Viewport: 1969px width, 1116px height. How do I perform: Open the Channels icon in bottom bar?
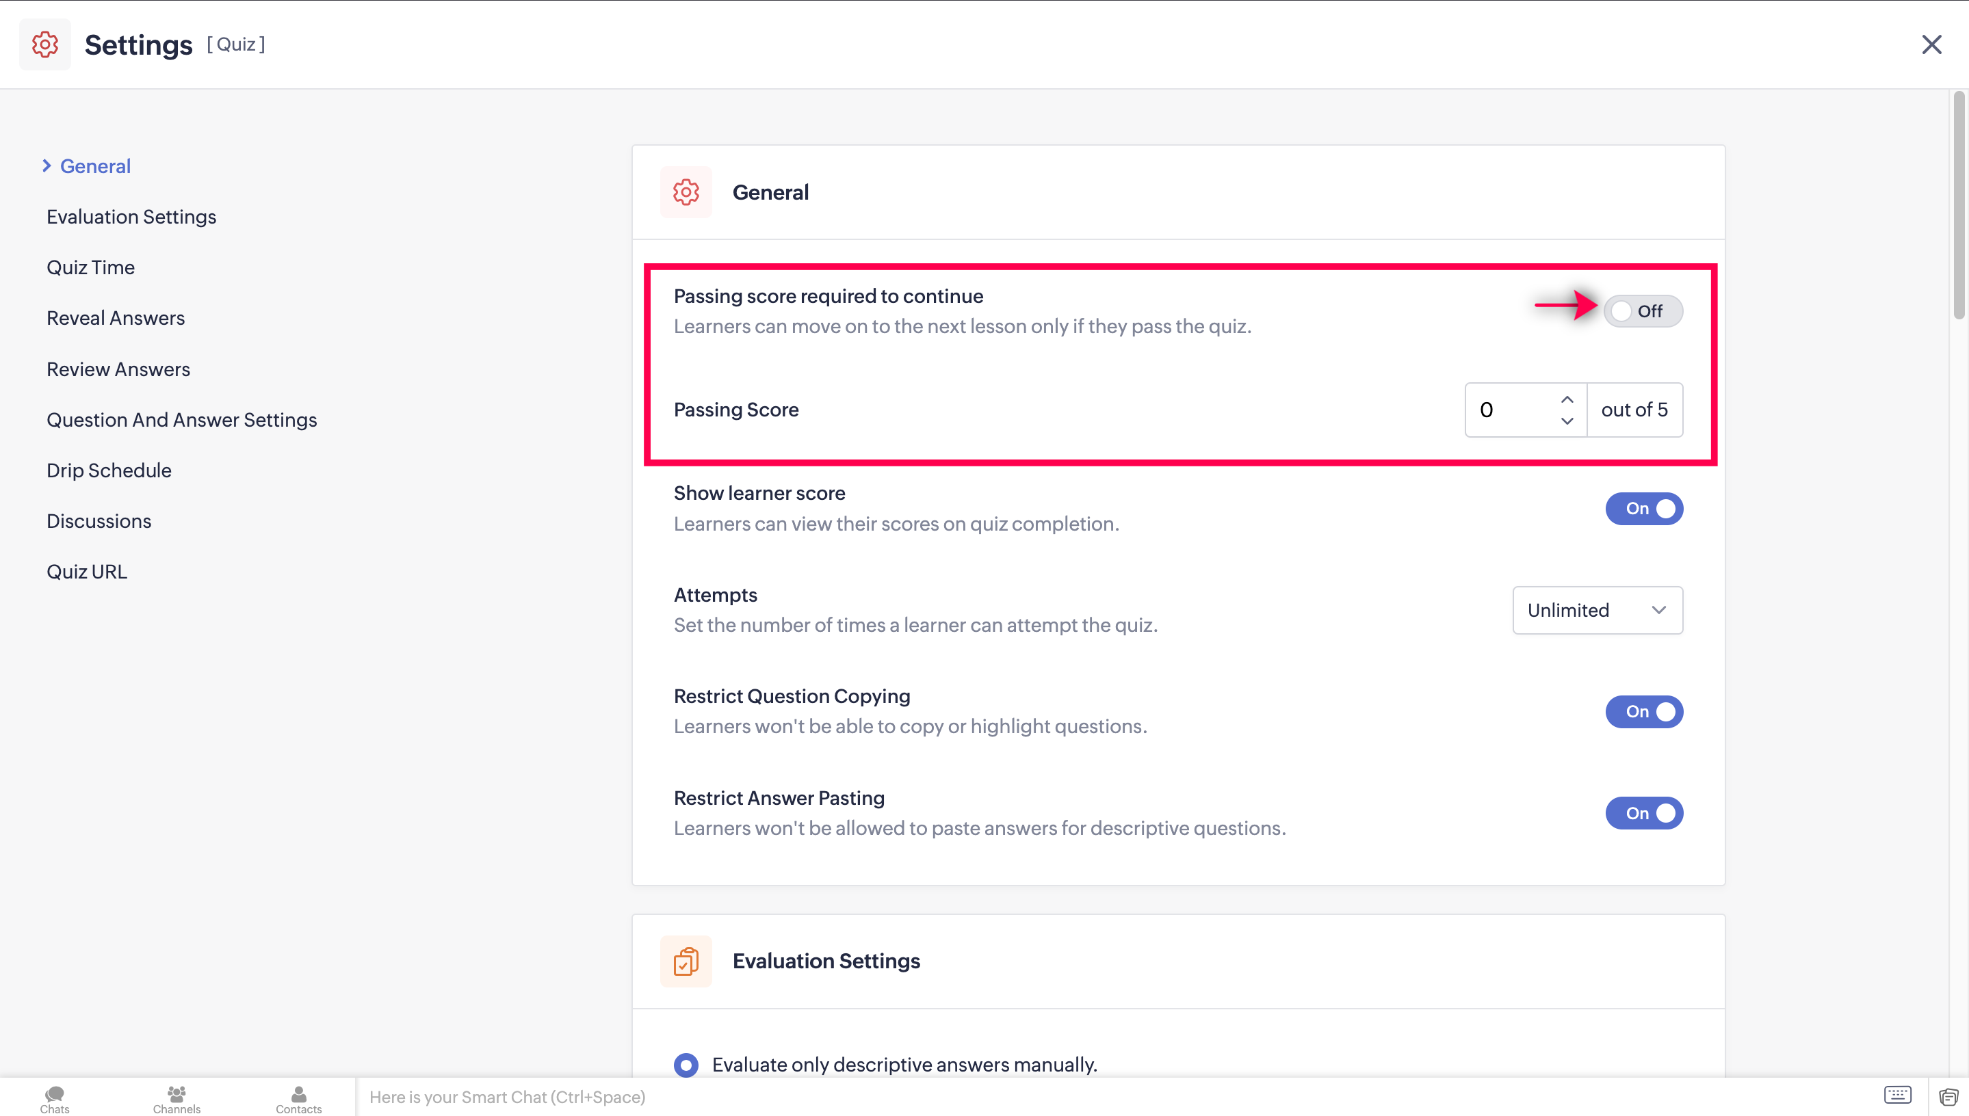point(177,1098)
